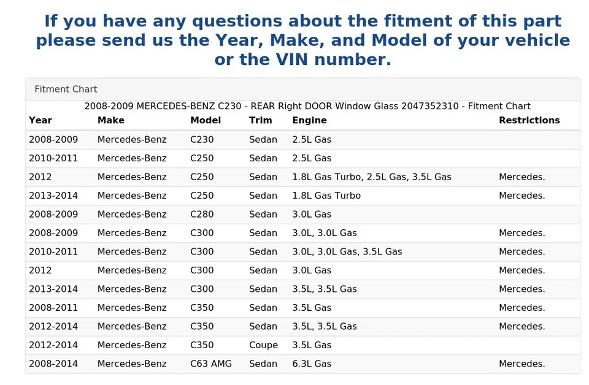Click the 2008-2014 year cell
This screenshot has height=385, width=589.
click(x=53, y=364)
